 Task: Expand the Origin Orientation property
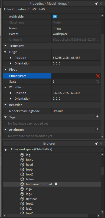[11, 63]
